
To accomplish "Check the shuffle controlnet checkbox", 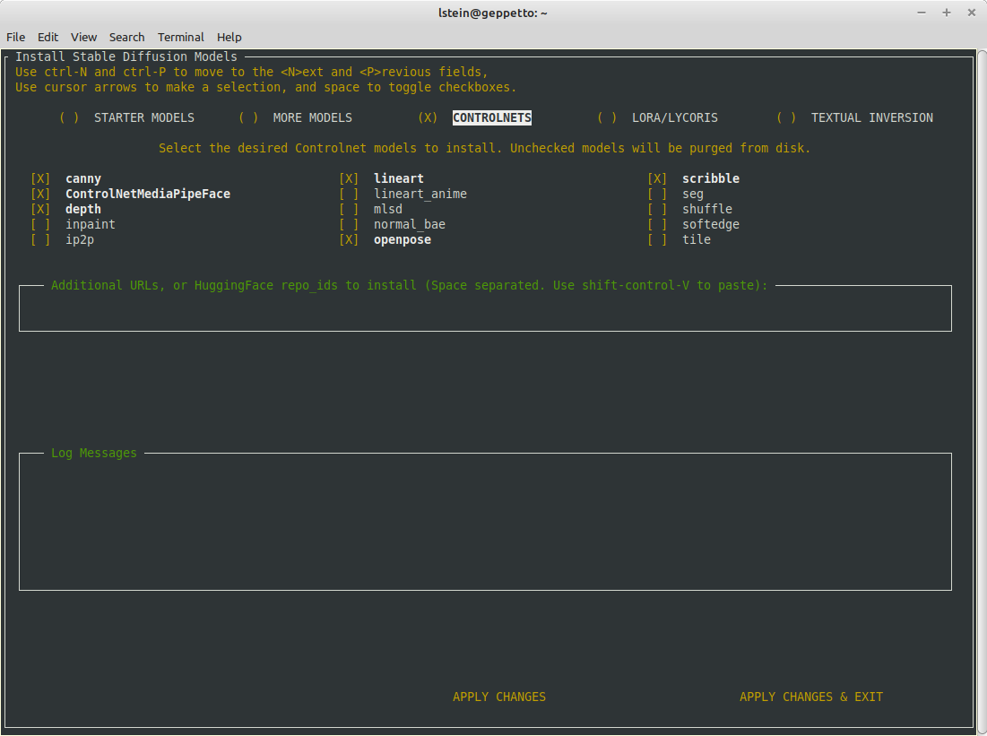I will [x=657, y=209].
